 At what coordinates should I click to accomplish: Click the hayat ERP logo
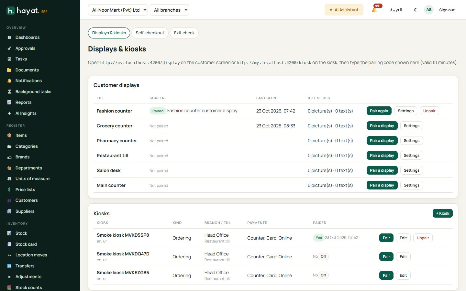point(27,11)
